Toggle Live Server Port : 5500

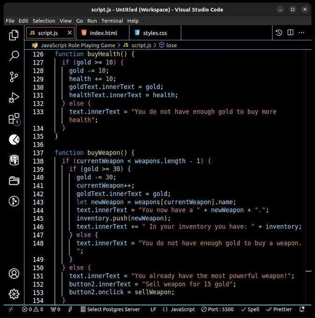(x=217, y=309)
